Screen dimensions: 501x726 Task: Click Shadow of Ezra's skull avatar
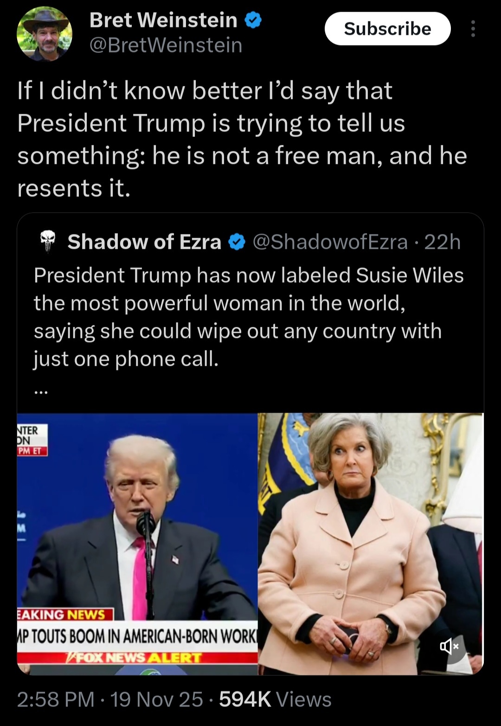point(47,241)
